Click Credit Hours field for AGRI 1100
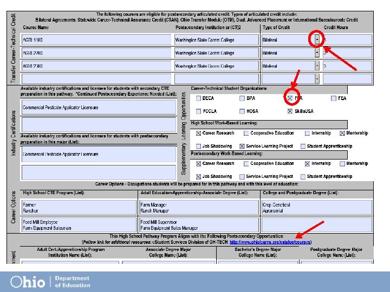Screen dimensions: 390x292 tap(347, 39)
